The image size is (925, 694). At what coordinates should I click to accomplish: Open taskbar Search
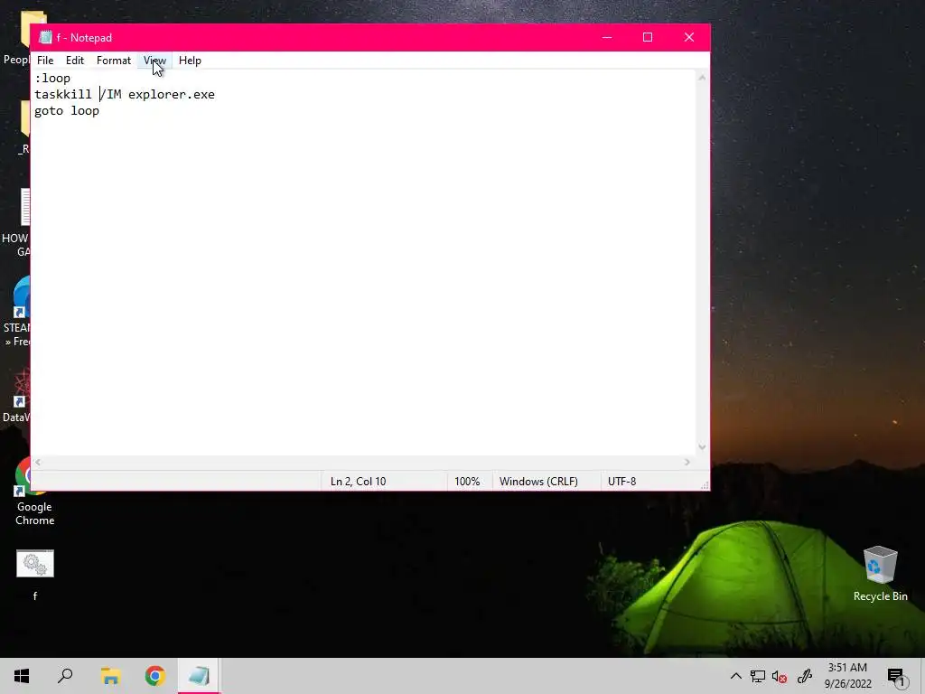pos(65,676)
